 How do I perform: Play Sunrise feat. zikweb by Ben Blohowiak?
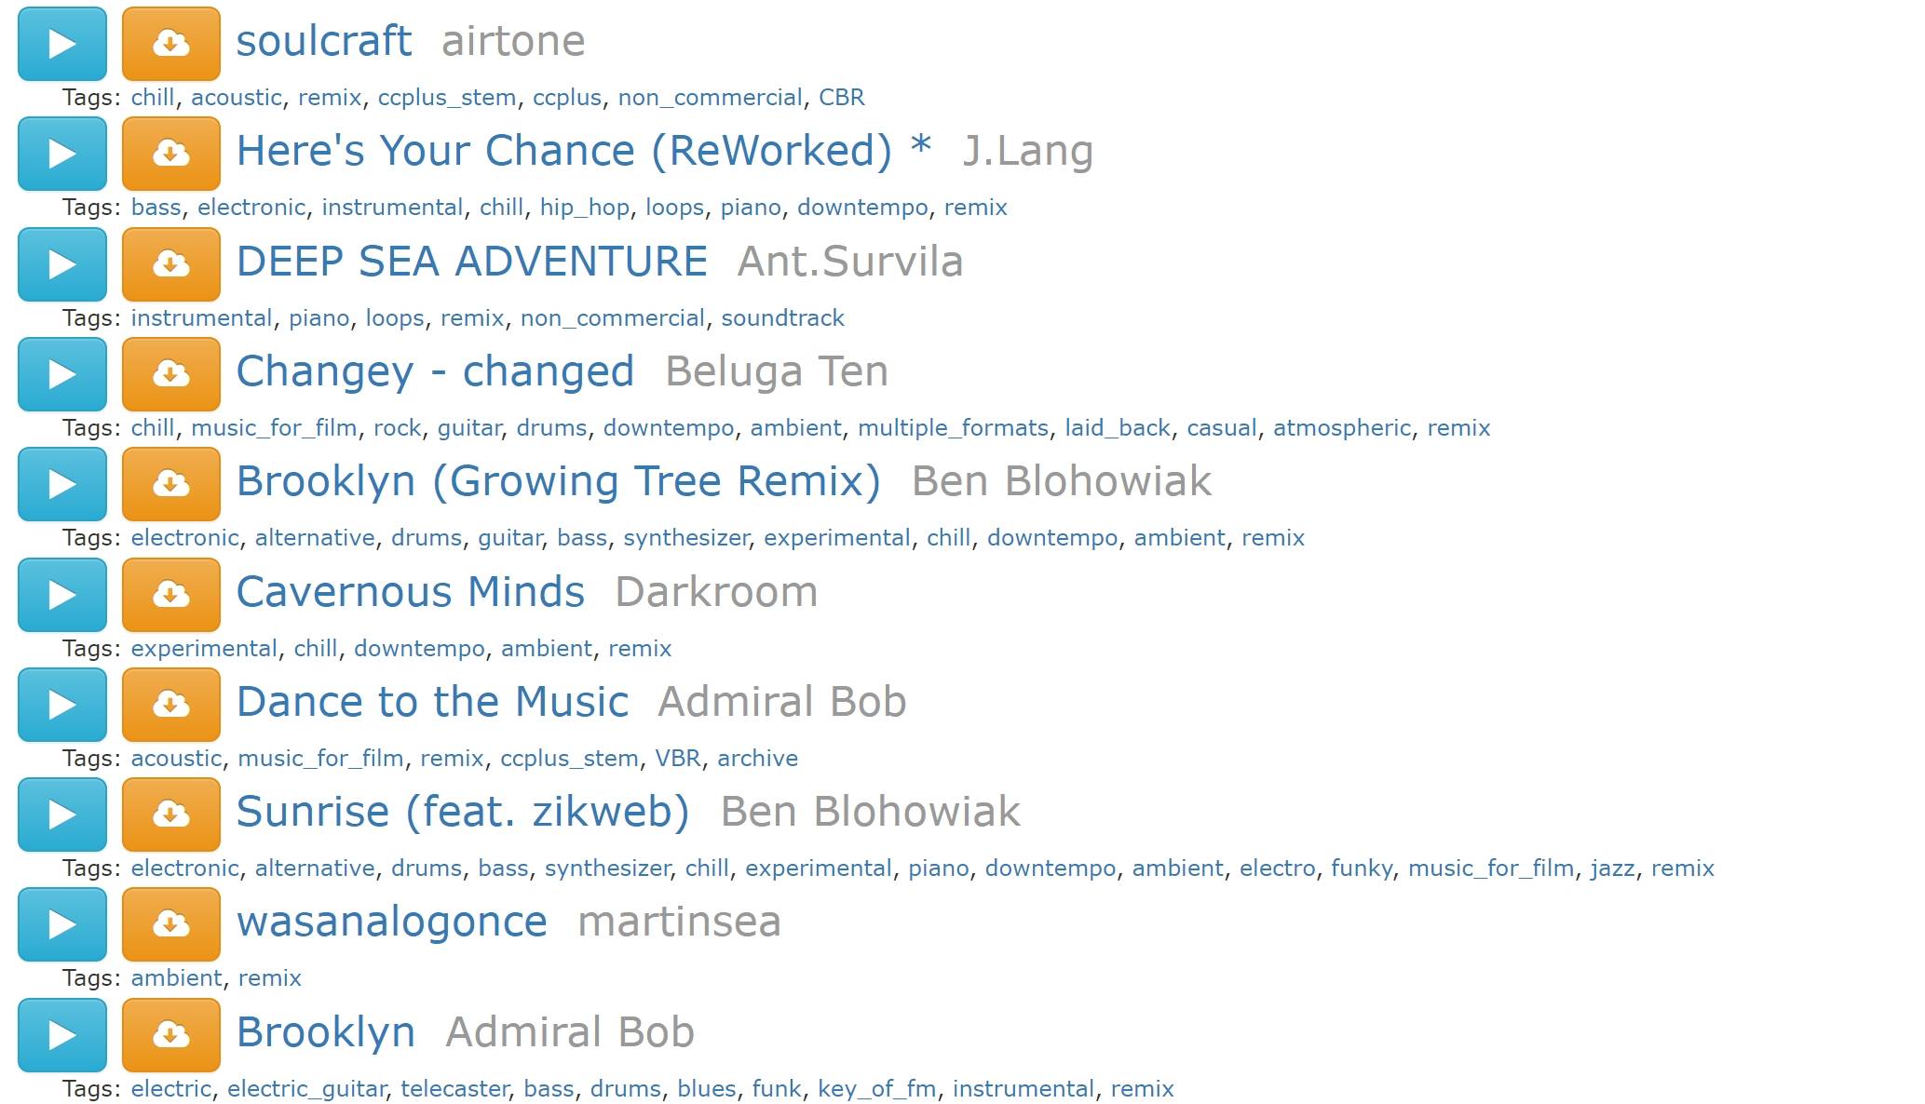62,814
